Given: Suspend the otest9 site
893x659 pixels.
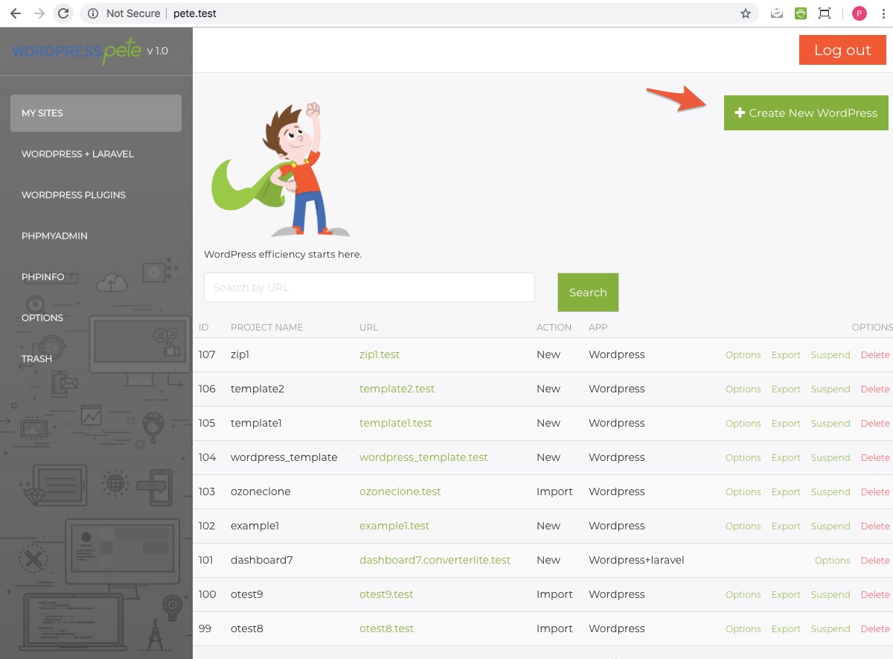Looking at the screenshot, I should [830, 595].
